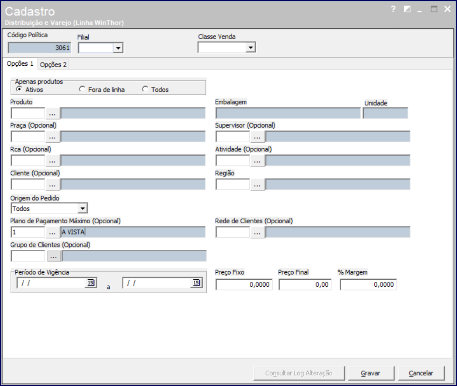
Task: Select Fora de linha radio option
Action: click(x=82, y=89)
